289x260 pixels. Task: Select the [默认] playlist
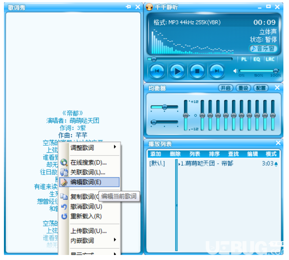pyautogui.click(x=157, y=163)
